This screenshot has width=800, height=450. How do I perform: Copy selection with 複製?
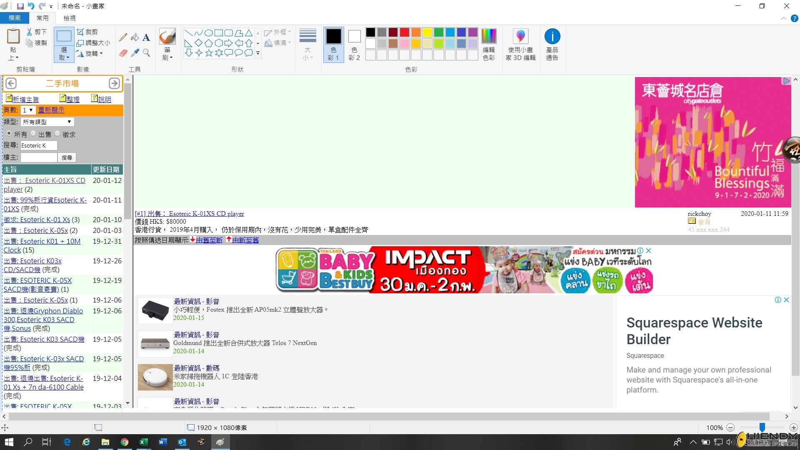point(37,43)
